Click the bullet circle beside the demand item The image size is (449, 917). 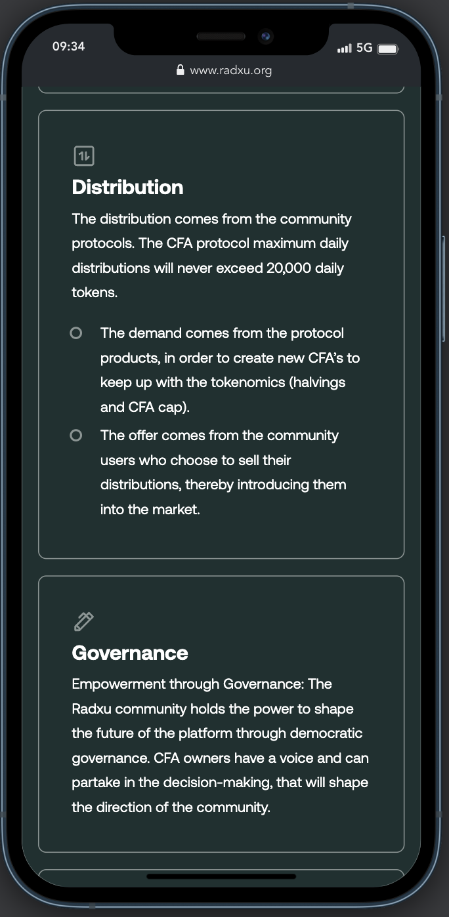click(x=76, y=333)
